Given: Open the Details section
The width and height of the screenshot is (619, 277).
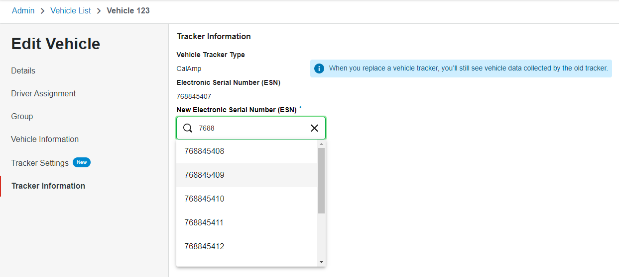Looking at the screenshot, I should pos(23,71).
